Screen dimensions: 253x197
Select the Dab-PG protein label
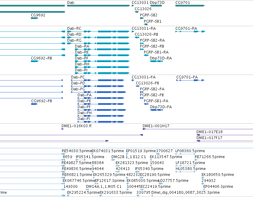tap(78, 89)
